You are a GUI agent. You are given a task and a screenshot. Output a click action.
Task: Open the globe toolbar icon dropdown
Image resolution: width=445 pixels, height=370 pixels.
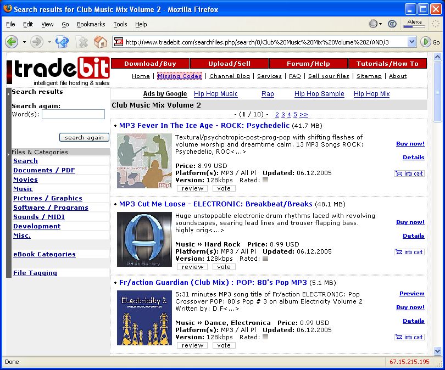pyautogui.click(x=380, y=24)
